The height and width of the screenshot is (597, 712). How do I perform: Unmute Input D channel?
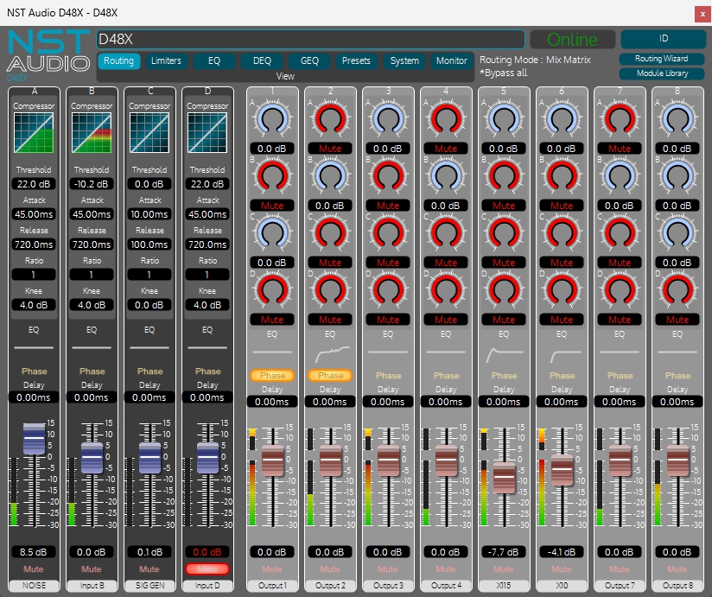(207, 568)
